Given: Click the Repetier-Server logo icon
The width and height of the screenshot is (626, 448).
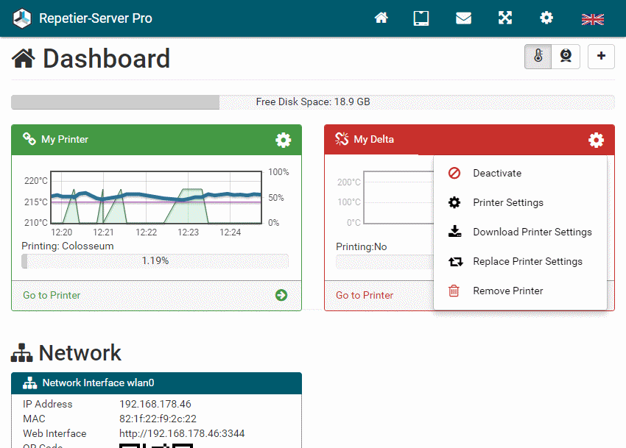Looking at the screenshot, I should [x=22, y=18].
